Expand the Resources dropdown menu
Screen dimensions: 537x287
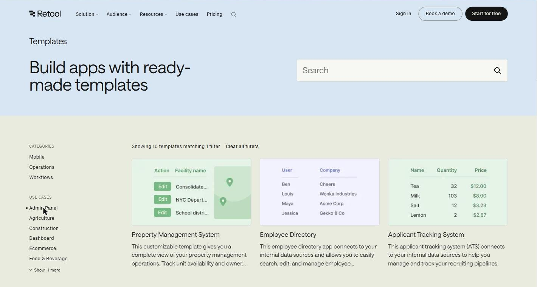[153, 14]
